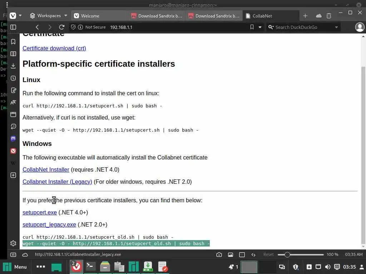Open the Downloads panel

pyautogui.click(x=13, y=66)
